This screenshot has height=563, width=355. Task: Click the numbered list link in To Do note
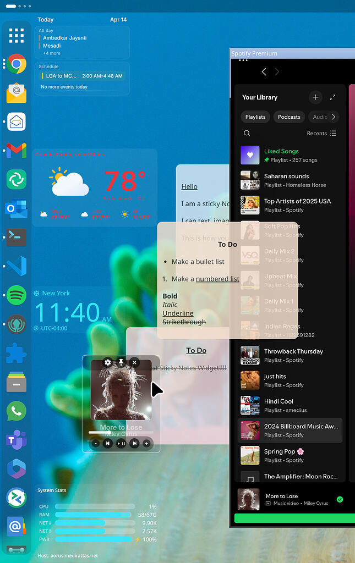click(217, 279)
